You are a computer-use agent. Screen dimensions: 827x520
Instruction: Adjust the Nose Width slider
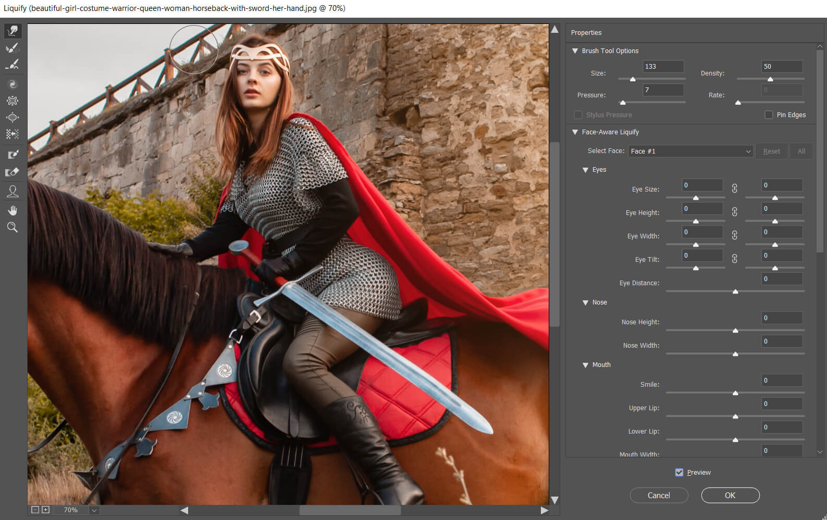click(x=735, y=354)
